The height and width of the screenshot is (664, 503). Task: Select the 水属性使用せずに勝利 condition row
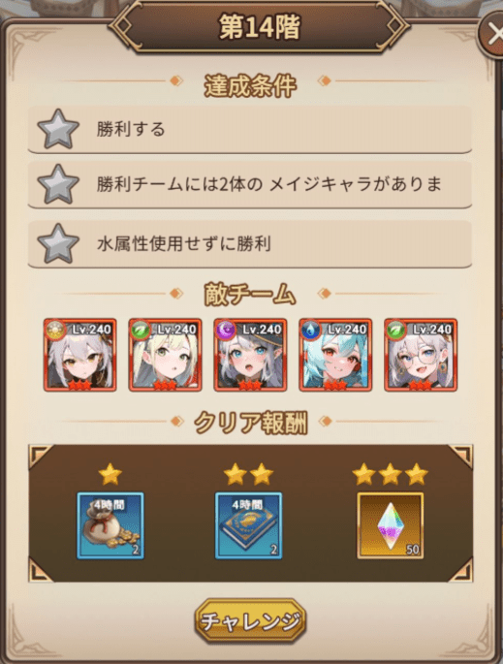(250, 244)
